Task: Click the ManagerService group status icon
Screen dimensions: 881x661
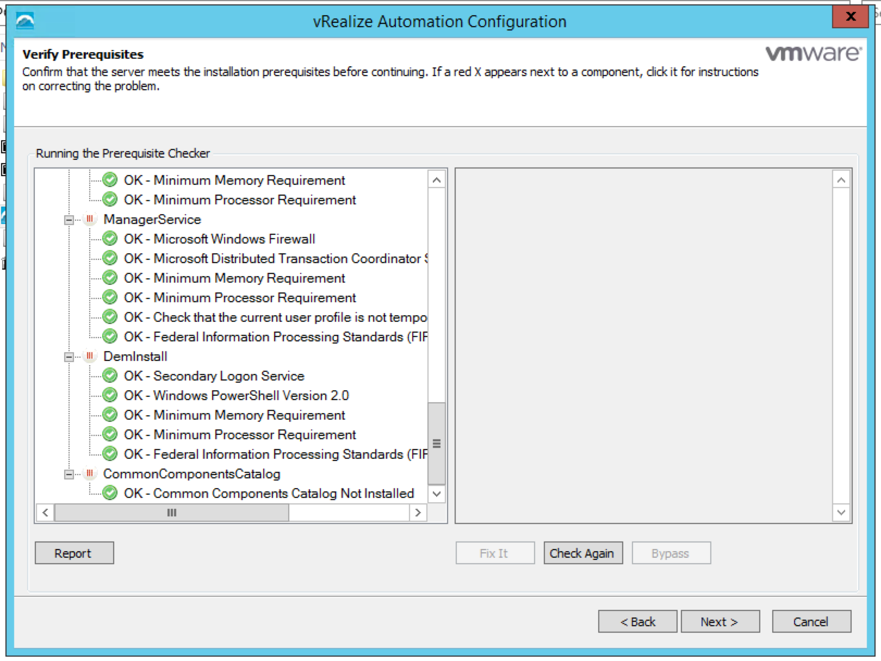Action: click(90, 219)
